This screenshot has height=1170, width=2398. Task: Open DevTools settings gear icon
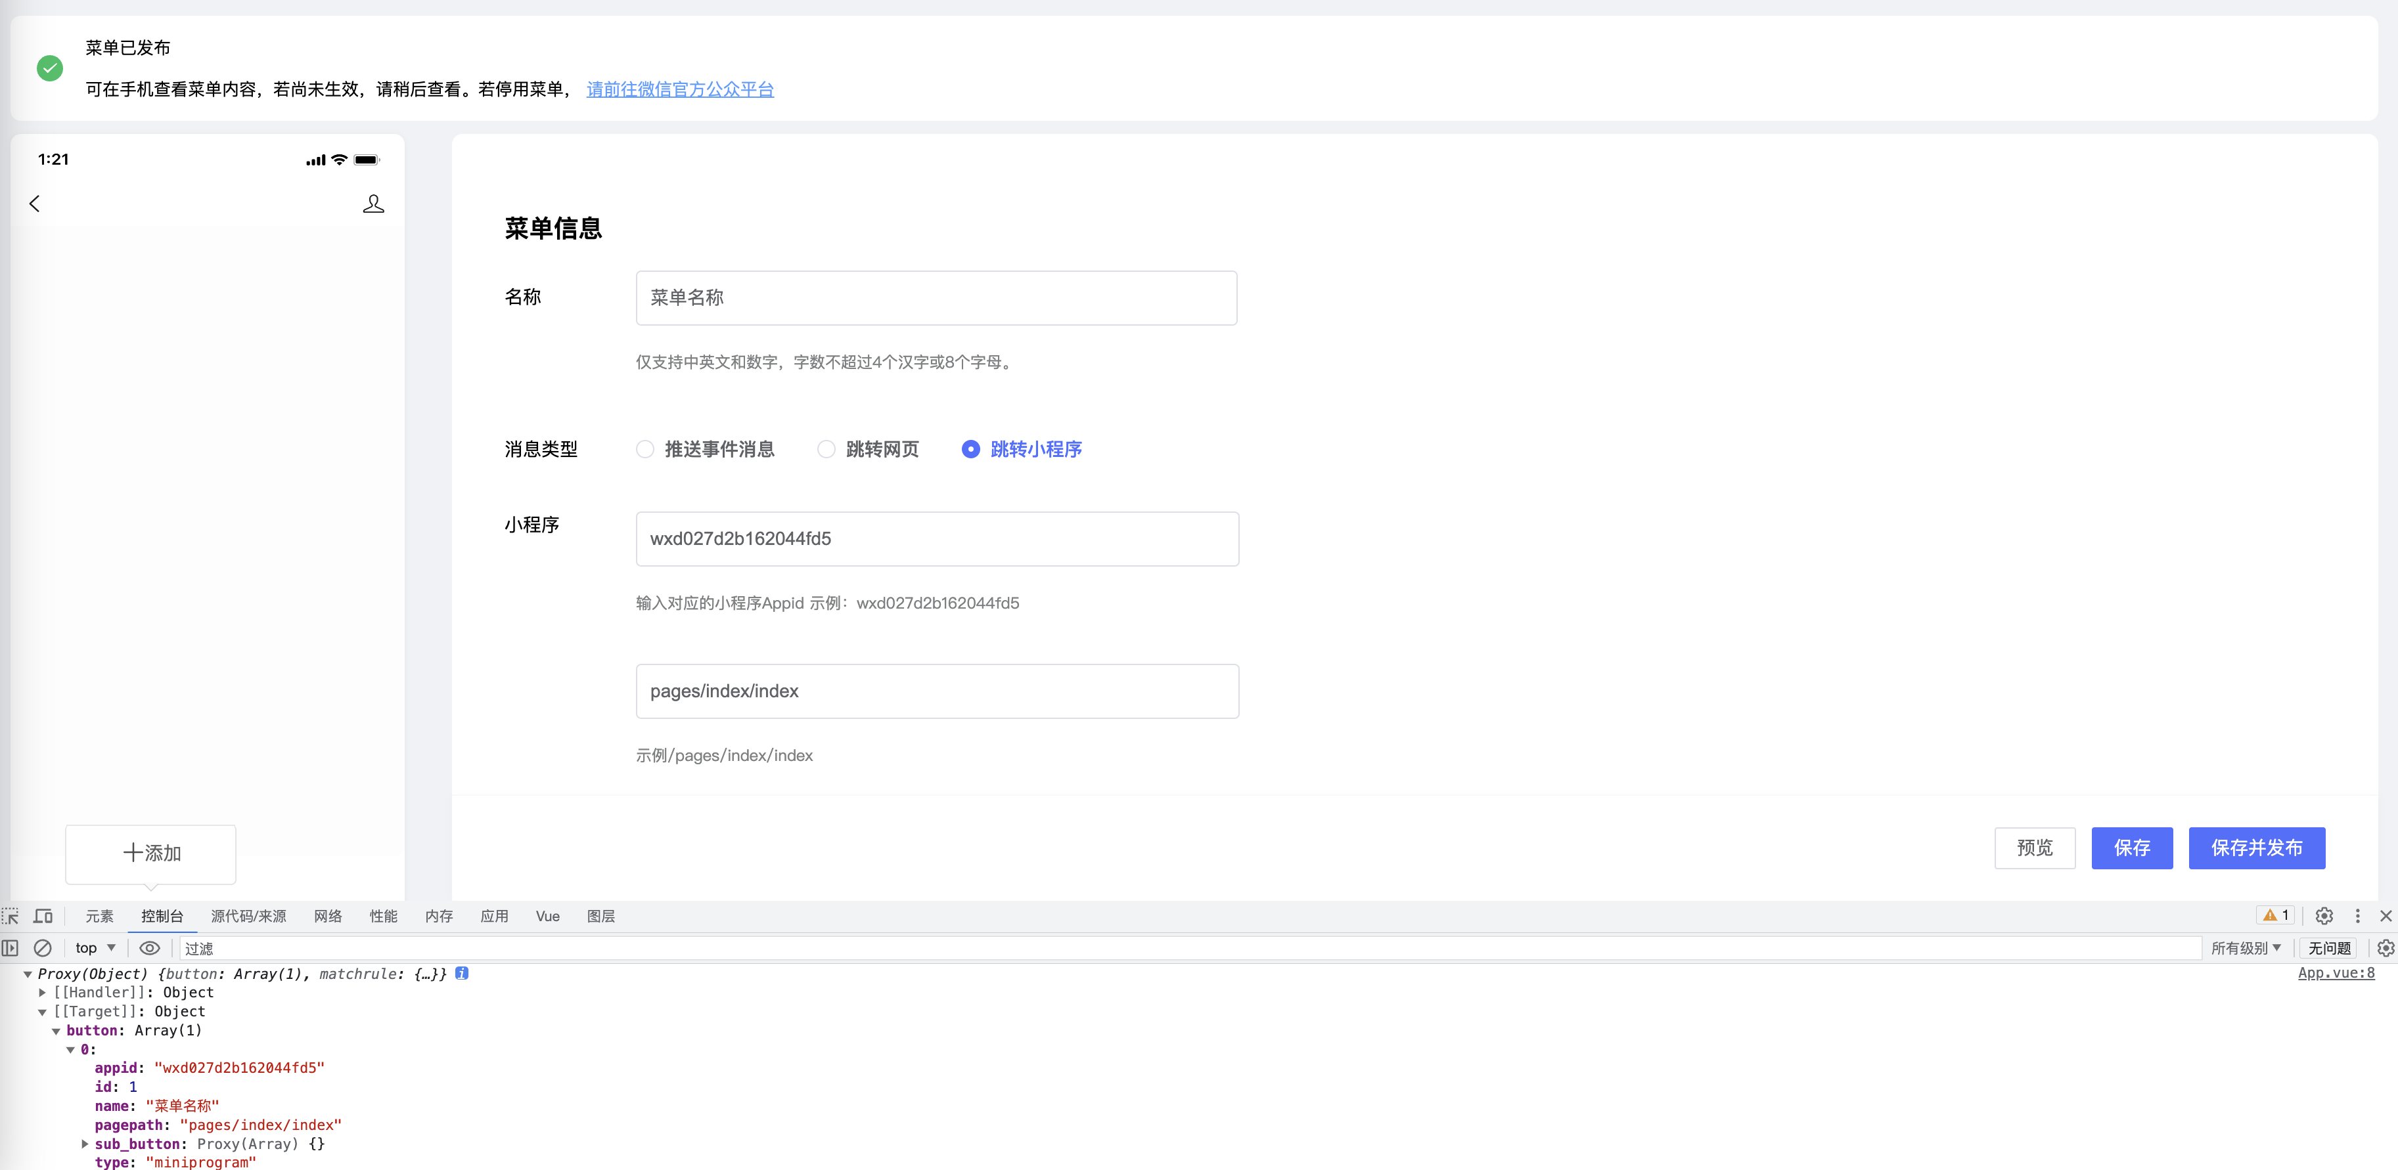2324,916
